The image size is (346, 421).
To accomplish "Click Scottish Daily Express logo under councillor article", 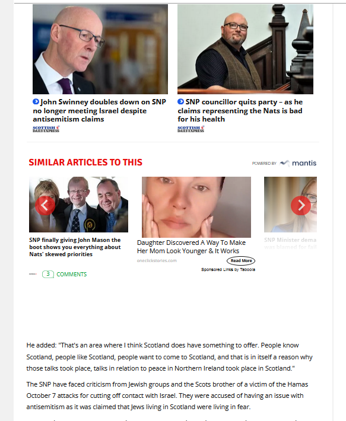I will pyautogui.click(x=191, y=129).
